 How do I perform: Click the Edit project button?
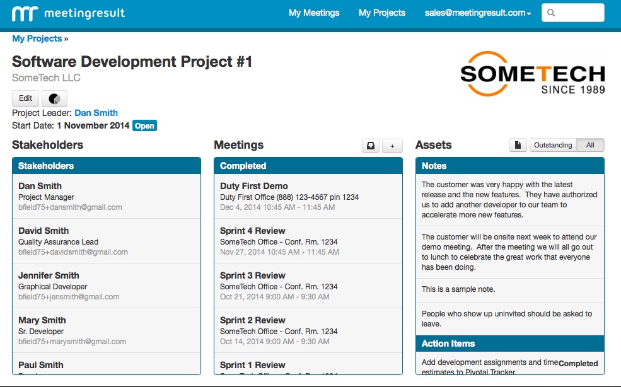(x=25, y=98)
